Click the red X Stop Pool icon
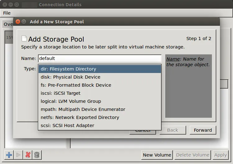 click(28, 155)
